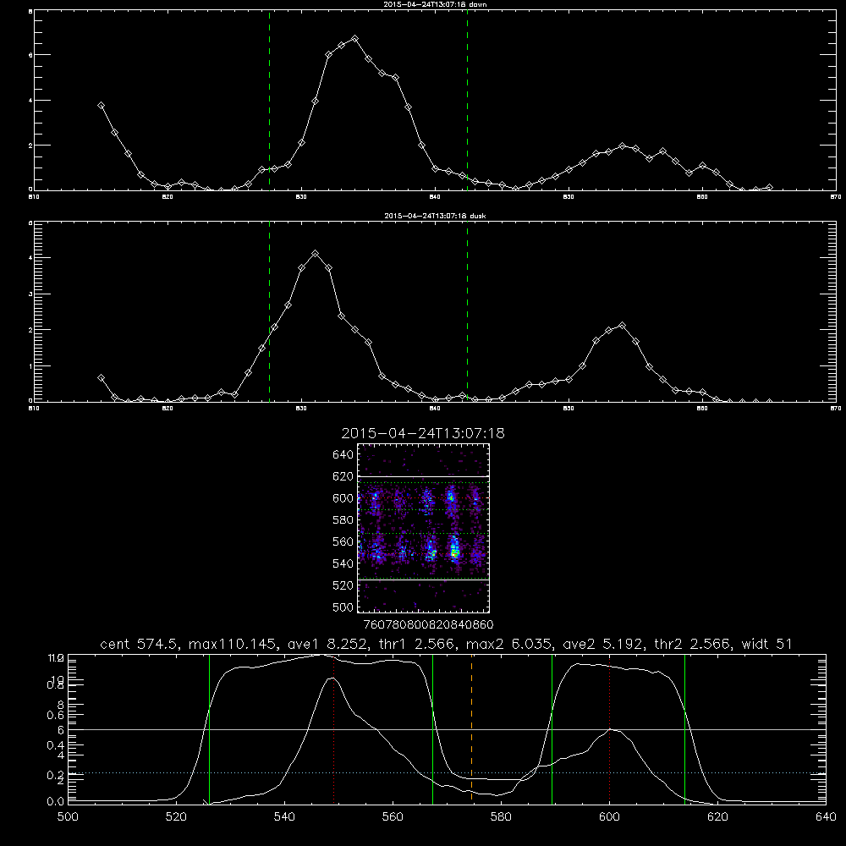Click the 'ave1 8.252' value in bottom title

(330, 644)
